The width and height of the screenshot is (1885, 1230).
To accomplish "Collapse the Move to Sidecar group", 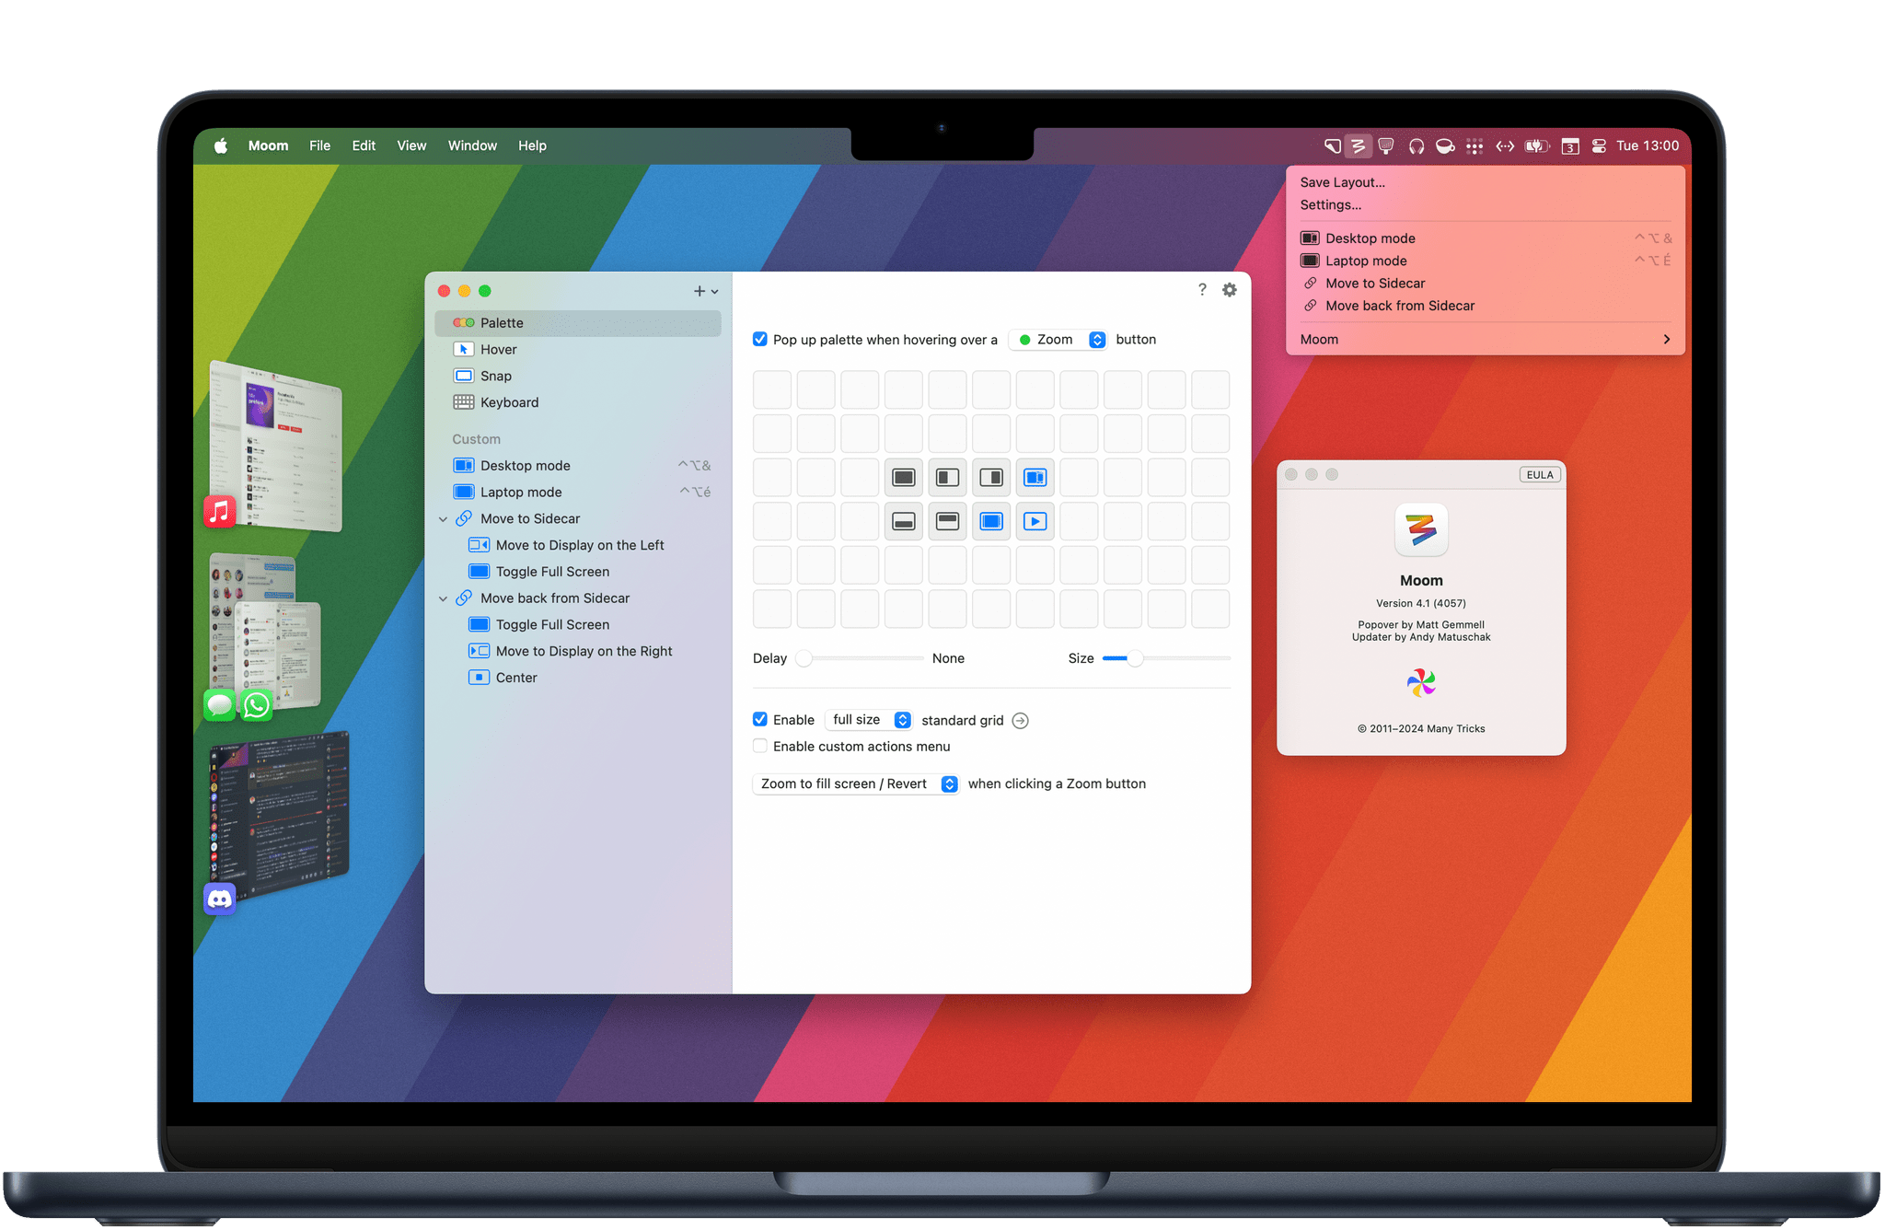I will pos(444,519).
